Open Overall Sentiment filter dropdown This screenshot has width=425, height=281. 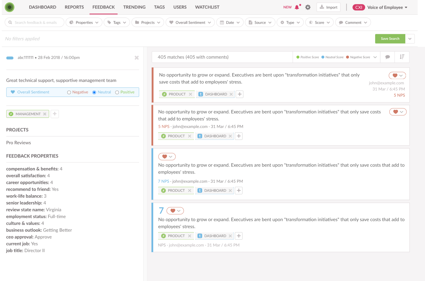pyautogui.click(x=190, y=22)
